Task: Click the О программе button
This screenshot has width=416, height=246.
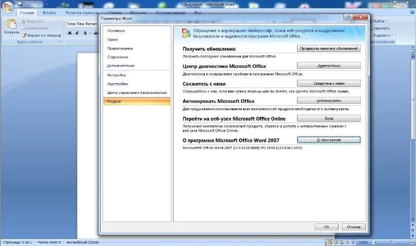Action: click(329, 140)
